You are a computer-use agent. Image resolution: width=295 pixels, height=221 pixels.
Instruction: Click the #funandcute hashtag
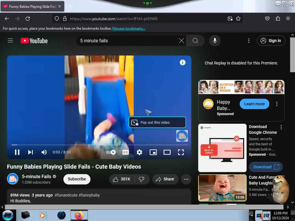coord(66,195)
